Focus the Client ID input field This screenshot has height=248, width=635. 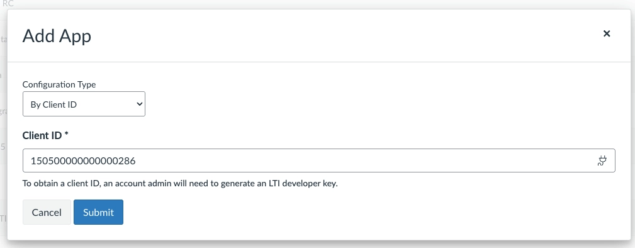point(318,161)
